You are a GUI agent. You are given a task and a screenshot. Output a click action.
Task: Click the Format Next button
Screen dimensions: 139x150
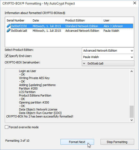pos(77,142)
